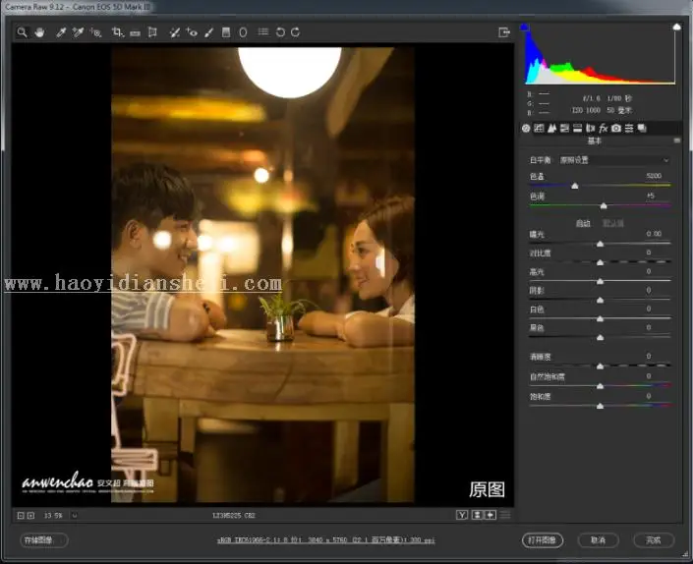Click the Exposure value field 0.00
693x564 pixels.
click(x=654, y=233)
